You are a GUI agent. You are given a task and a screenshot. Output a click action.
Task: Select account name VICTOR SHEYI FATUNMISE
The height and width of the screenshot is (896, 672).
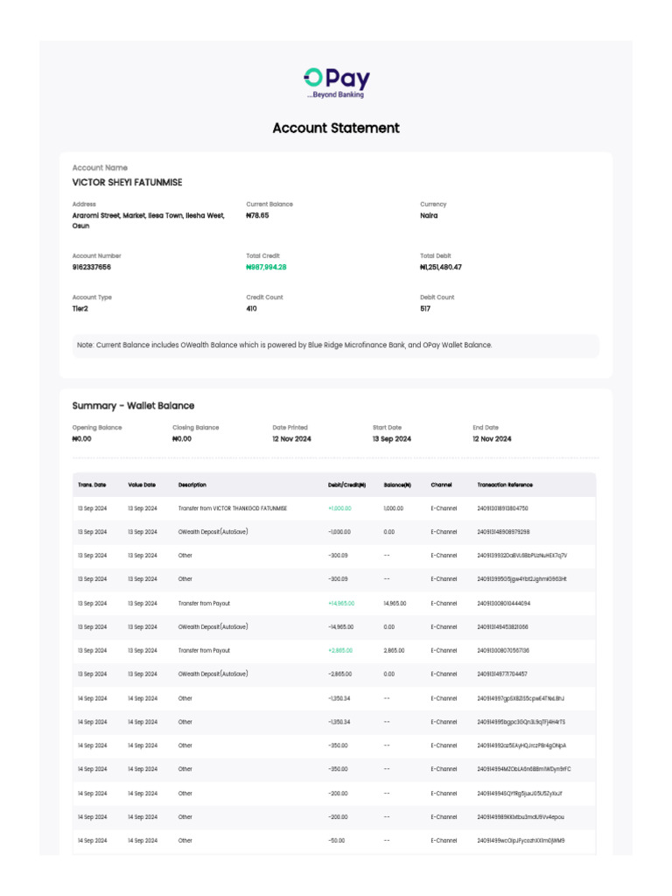tap(127, 183)
